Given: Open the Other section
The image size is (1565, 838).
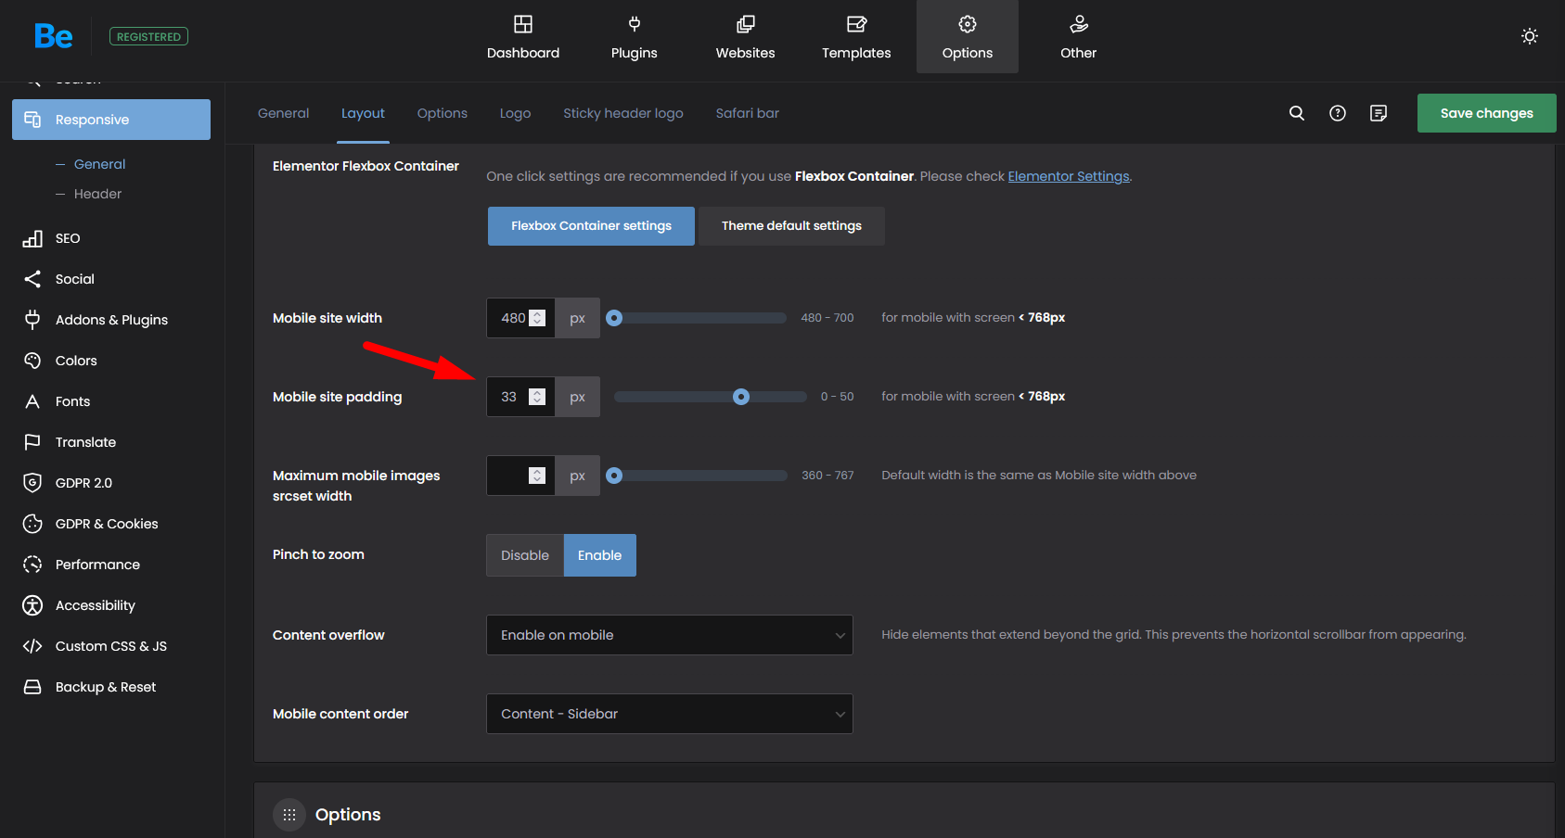Looking at the screenshot, I should coord(1078,37).
